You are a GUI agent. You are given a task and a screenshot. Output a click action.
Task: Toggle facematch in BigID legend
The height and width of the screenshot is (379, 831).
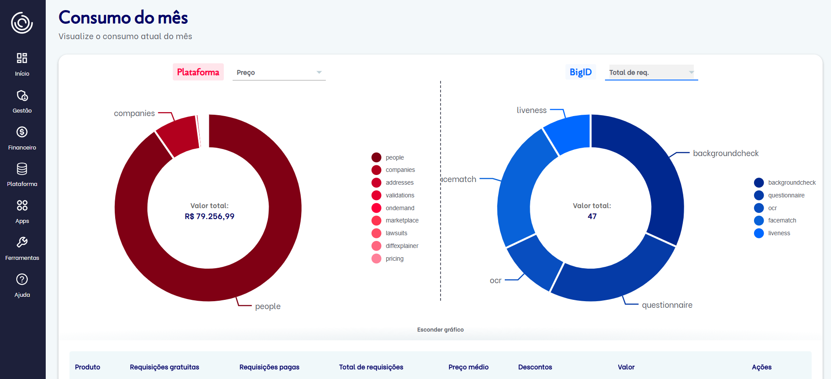(775, 220)
